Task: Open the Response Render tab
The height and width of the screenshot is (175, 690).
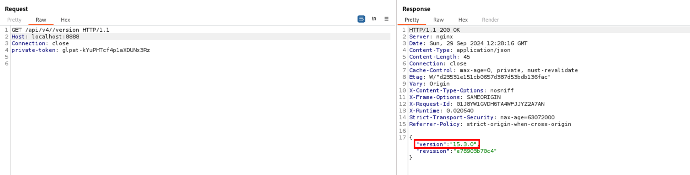Action: pyautogui.click(x=490, y=20)
